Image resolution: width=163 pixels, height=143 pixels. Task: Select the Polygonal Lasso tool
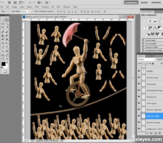tap(3, 24)
